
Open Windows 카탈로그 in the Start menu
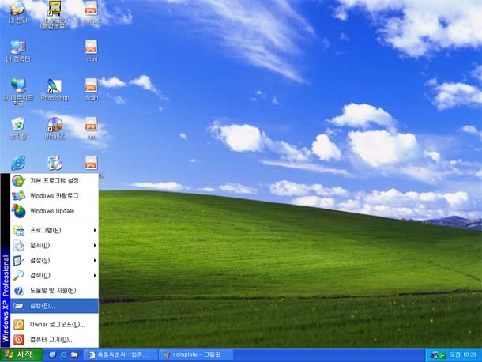[55, 195]
